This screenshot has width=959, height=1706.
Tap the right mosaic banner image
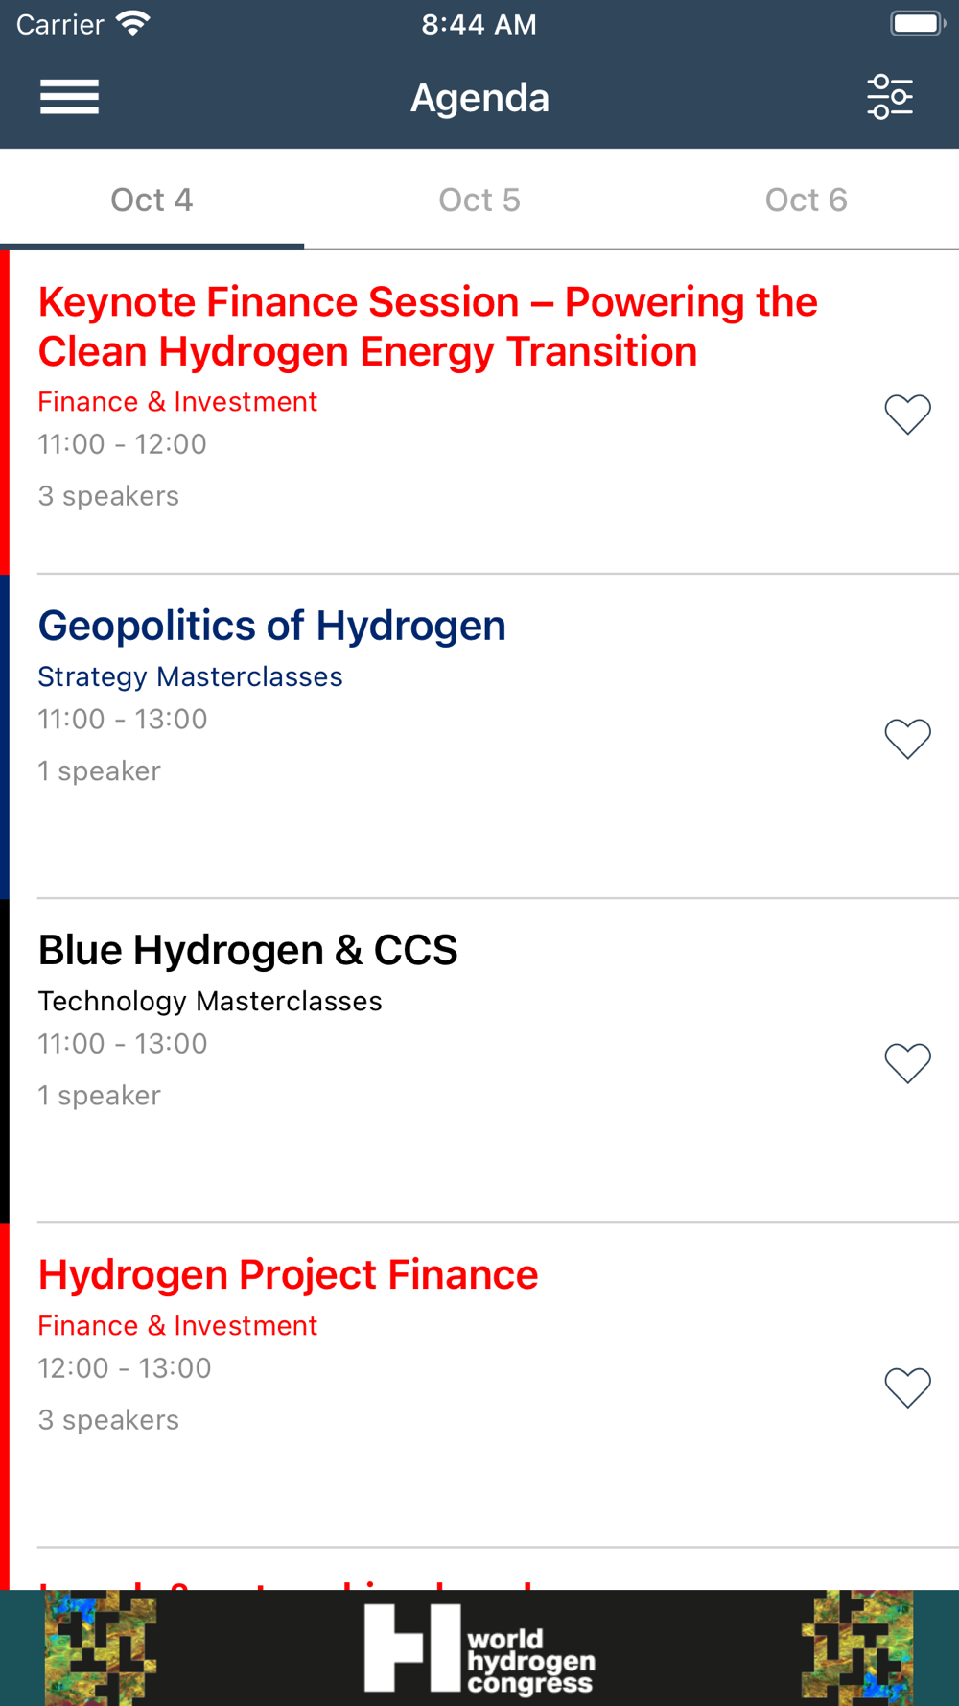point(856,1648)
